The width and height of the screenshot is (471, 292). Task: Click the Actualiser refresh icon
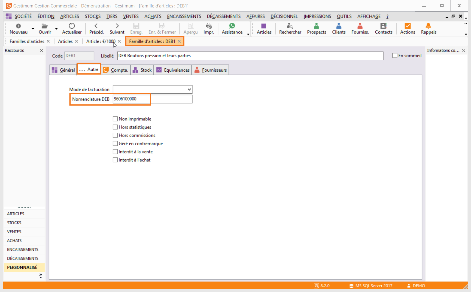[72, 26]
